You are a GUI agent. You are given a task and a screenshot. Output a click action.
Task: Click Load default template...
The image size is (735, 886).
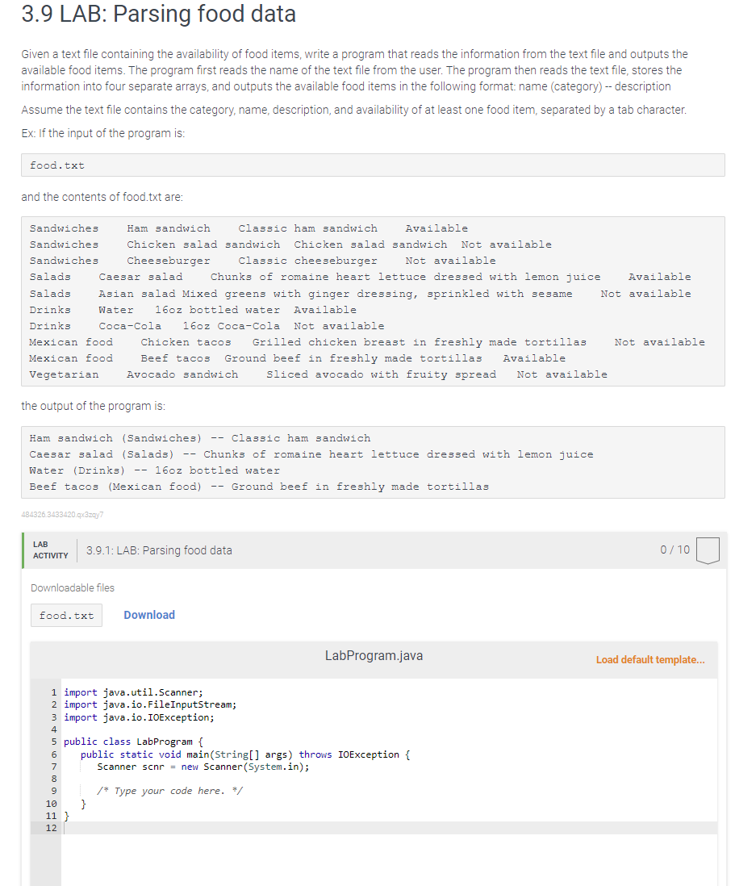tap(649, 659)
